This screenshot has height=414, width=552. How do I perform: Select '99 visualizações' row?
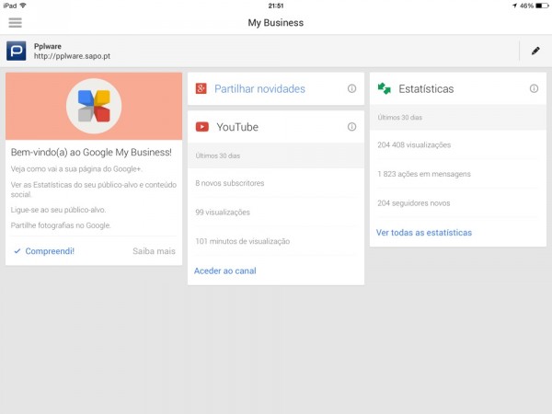tap(276, 212)
